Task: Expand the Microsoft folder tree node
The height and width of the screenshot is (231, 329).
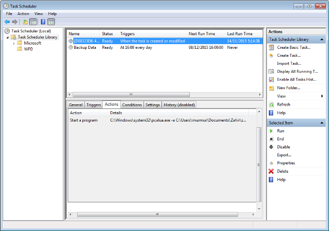Action: 14,43
